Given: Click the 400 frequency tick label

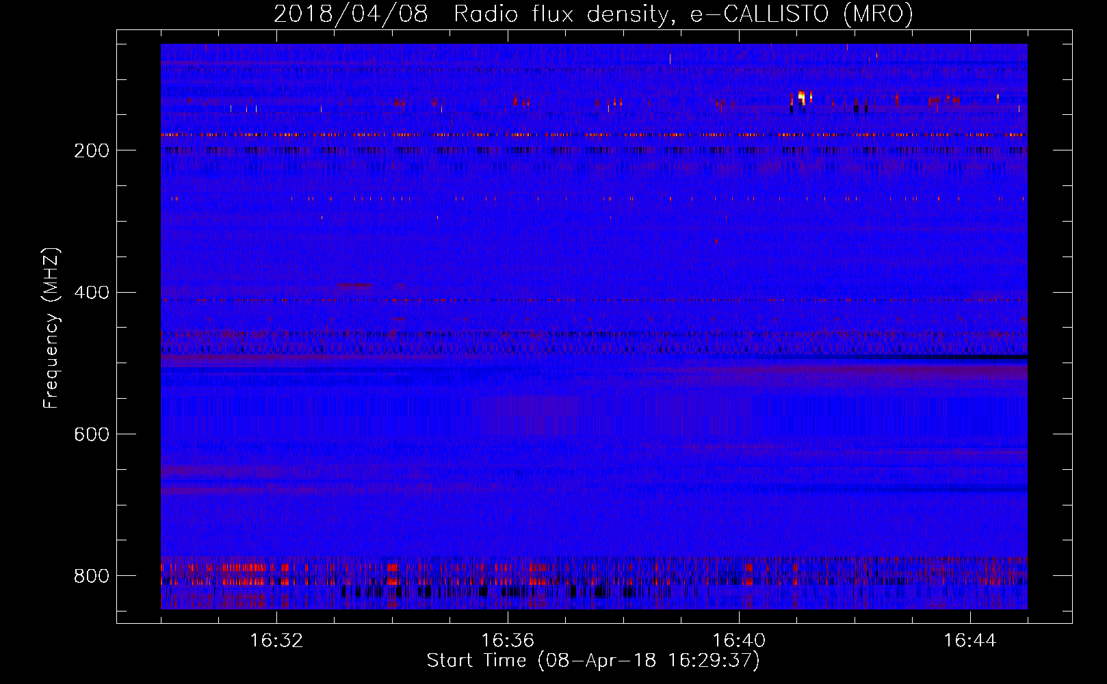Looking at the screenshot, I should [x=92, y=293].
